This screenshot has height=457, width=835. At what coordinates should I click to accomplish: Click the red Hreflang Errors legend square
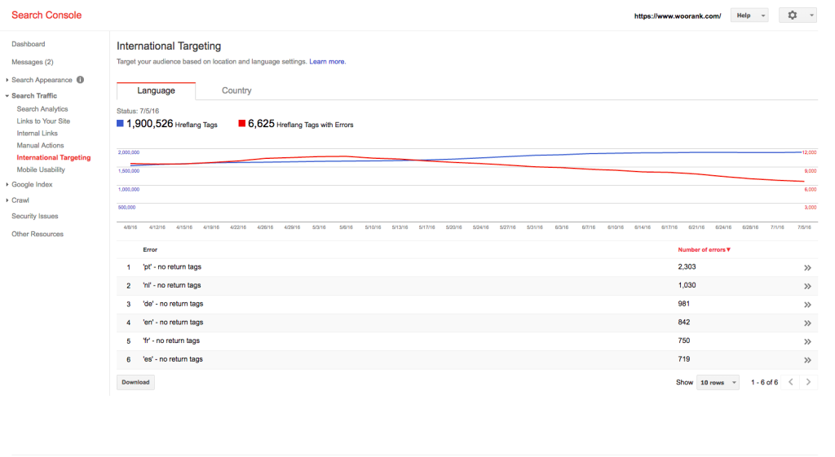[241, 124]
